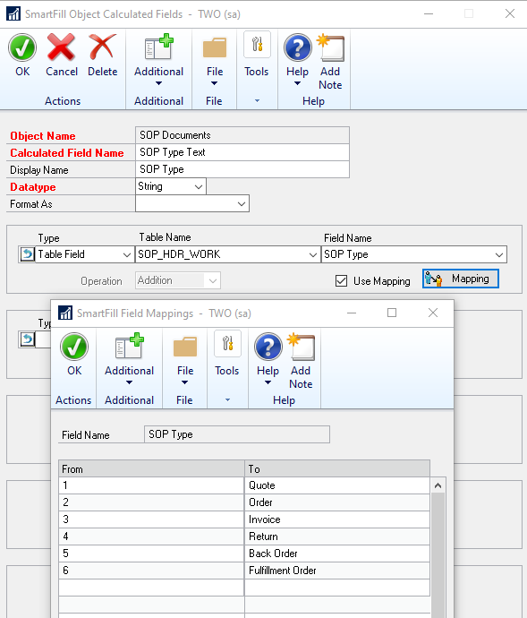Screen dimensions: 527x618
Task: Click Add Note in Field Mappings window
Action: [301, 347]
